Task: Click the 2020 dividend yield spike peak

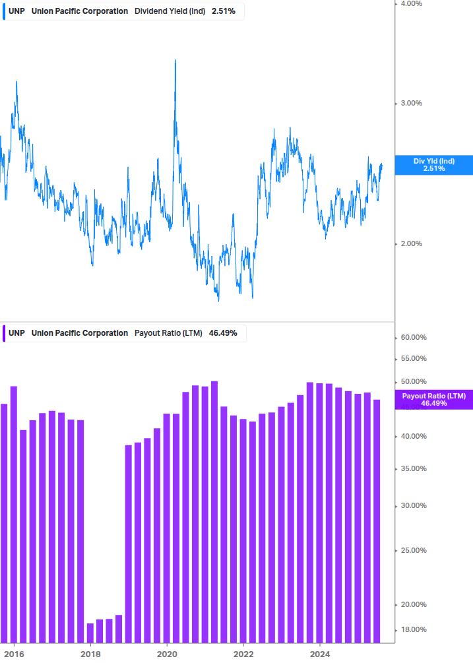Action: pyautogui.click(x=175, y=61)
